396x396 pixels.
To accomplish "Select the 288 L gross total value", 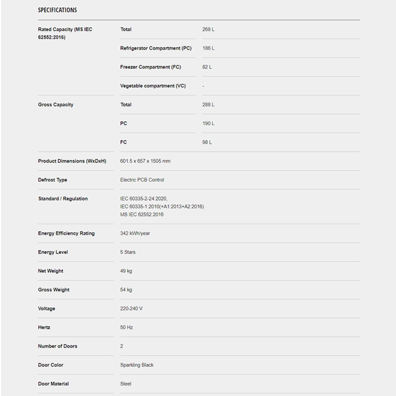I will [208, 104].
